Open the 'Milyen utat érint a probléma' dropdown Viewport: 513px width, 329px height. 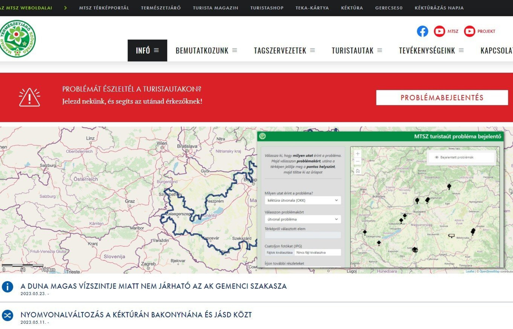[x=303, y=200]
